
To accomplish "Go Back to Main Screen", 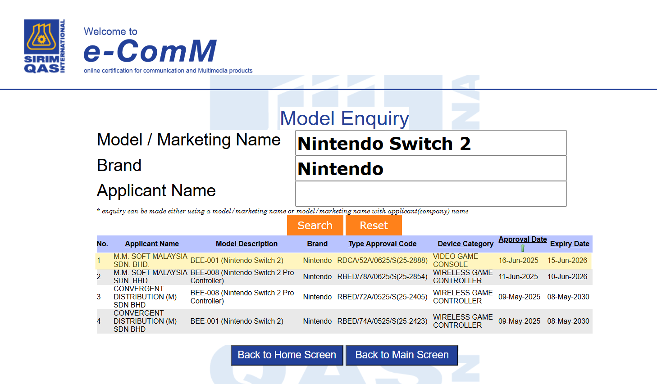I will point(402,355).
